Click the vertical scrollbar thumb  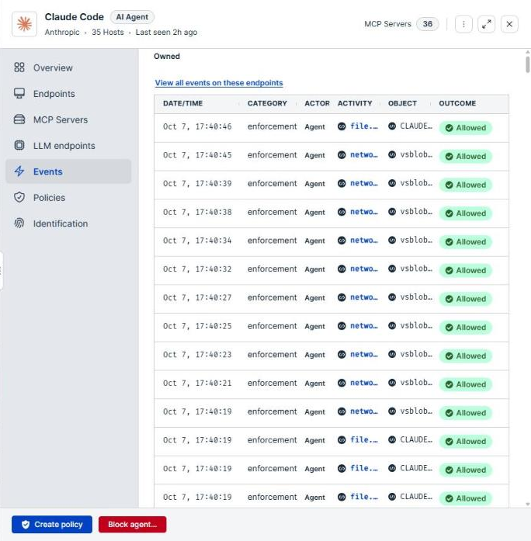coord(528,64)
